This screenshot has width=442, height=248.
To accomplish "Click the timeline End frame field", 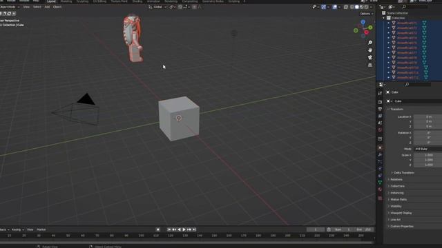I will [364, 229].
